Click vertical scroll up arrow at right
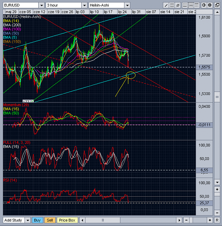The width and height of the screenshot is (222, 226). coord(217,12)
